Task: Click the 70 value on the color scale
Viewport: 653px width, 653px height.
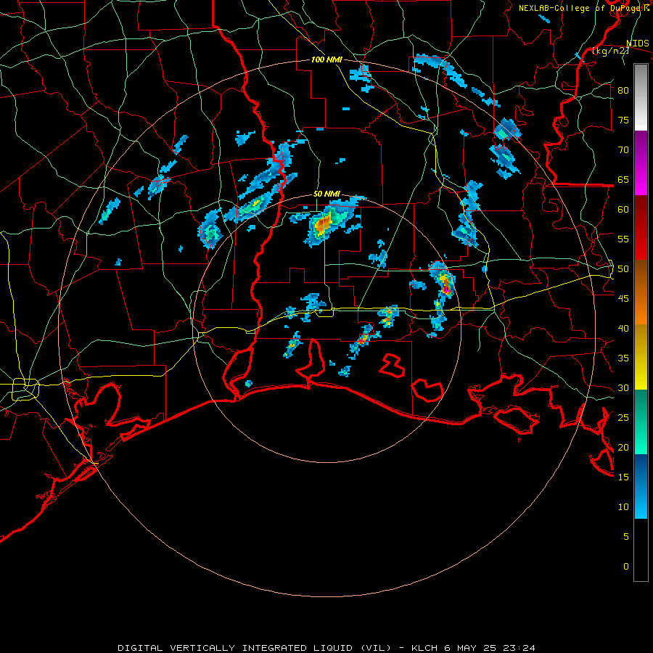Action: 623,150
